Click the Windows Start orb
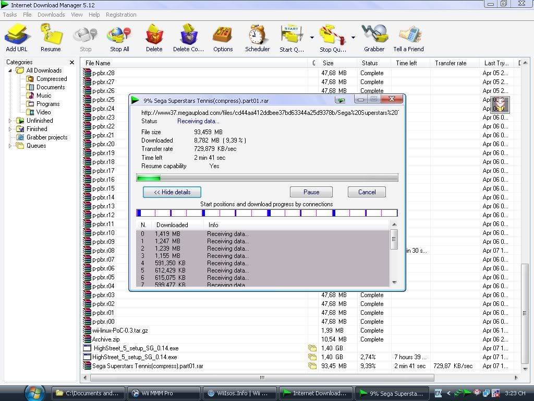Screen dimensions: 534x401 34,393
